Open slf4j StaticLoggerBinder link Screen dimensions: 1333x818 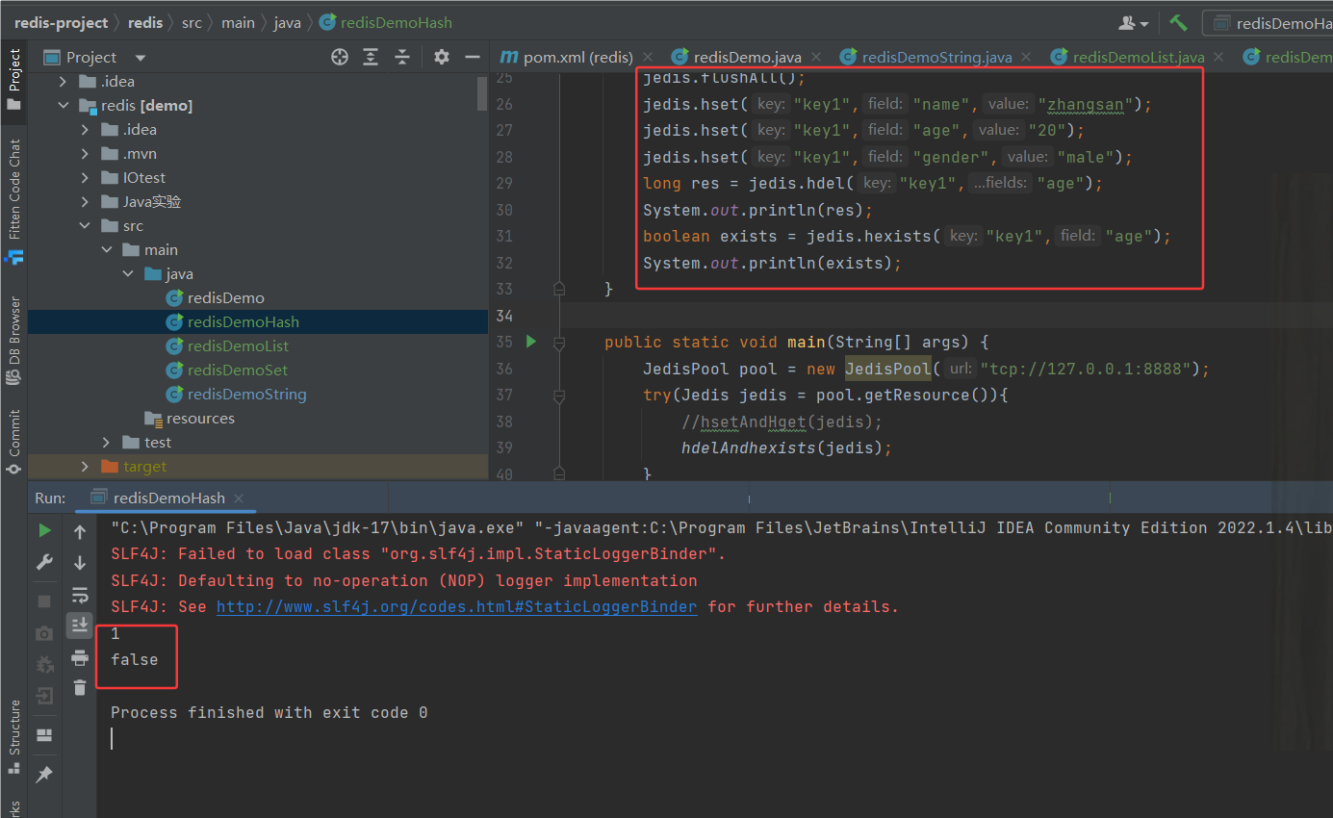456,607
